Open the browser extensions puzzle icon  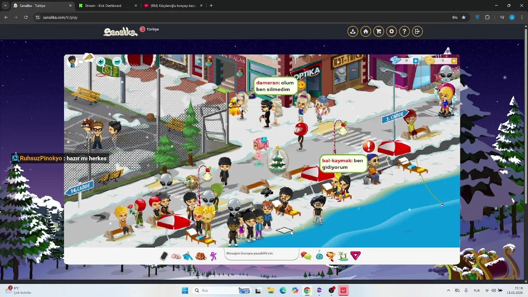(488, 17)
